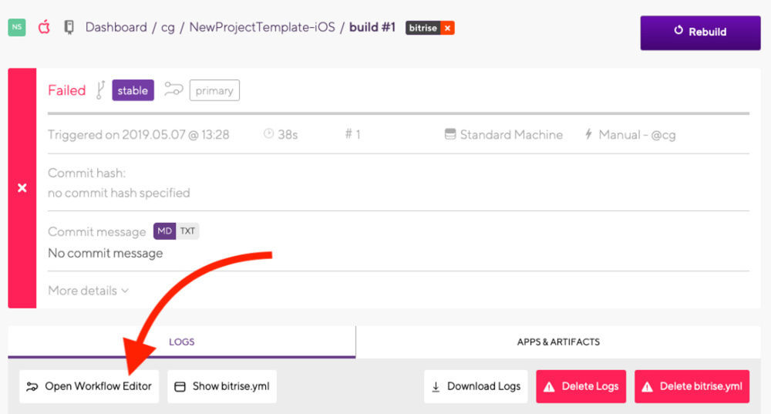Click Show bitrise.yml button
Viewport: 771px width, 414px height.
pos(222,386)
